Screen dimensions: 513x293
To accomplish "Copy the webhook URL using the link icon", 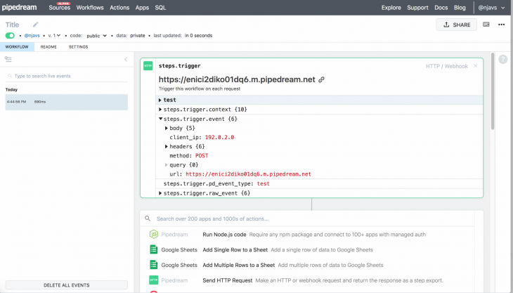I will [322, 80].
